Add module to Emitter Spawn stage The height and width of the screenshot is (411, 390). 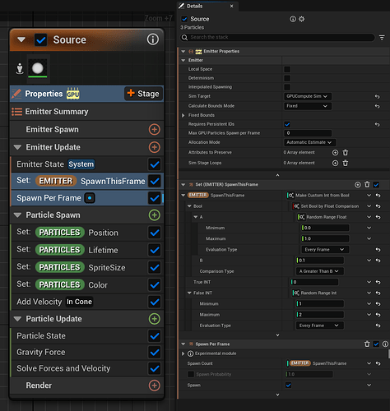point(155,129)
